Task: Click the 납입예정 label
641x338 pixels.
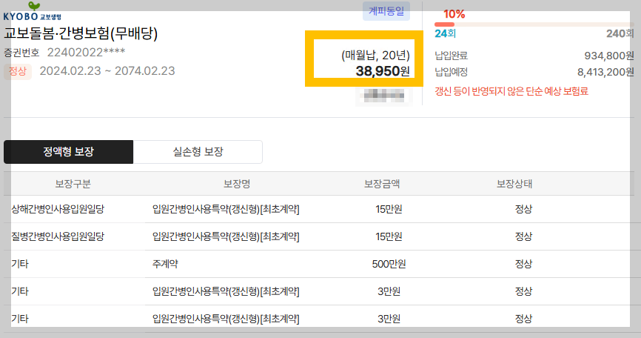Action: [451, 72]
